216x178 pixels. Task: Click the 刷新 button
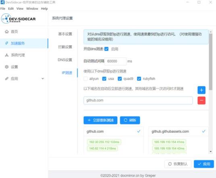[x=130, y=120]
